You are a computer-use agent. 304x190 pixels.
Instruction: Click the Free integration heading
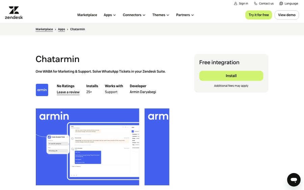click(x=219, y=62)
